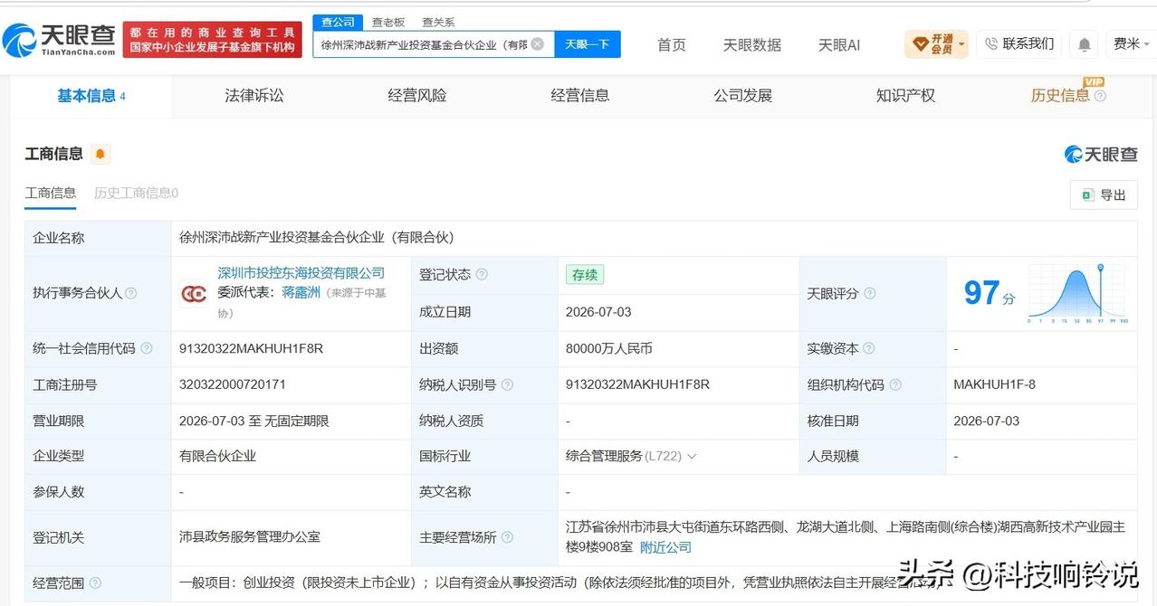Viewport: 1157px width, 606px height.
Task: Select the 历史工商信息0 sub-tab
Action: (x=136, y=193)
